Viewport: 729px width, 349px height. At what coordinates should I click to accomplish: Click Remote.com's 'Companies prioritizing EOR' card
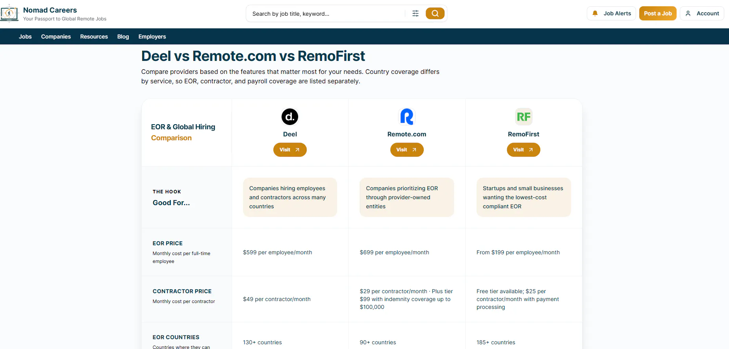[407, 197]
